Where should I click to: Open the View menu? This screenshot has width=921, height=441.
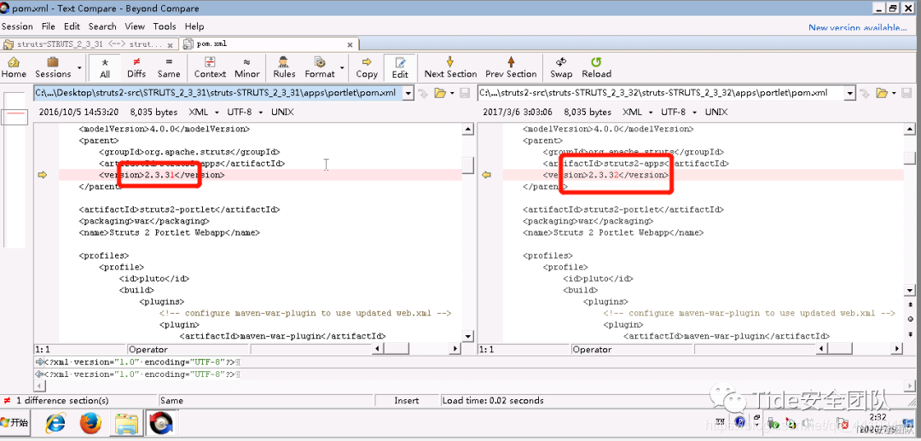click(x=135, y=26)
